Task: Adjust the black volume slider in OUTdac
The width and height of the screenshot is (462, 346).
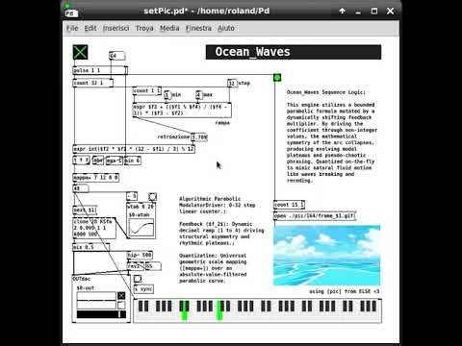Action: click(101, 314)
